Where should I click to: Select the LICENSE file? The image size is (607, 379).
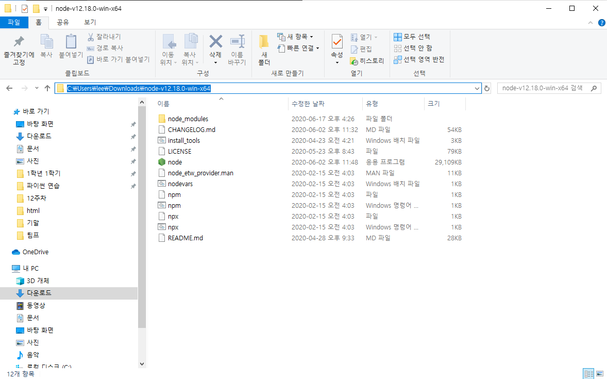pyautogui.click(x=179, y=152)
